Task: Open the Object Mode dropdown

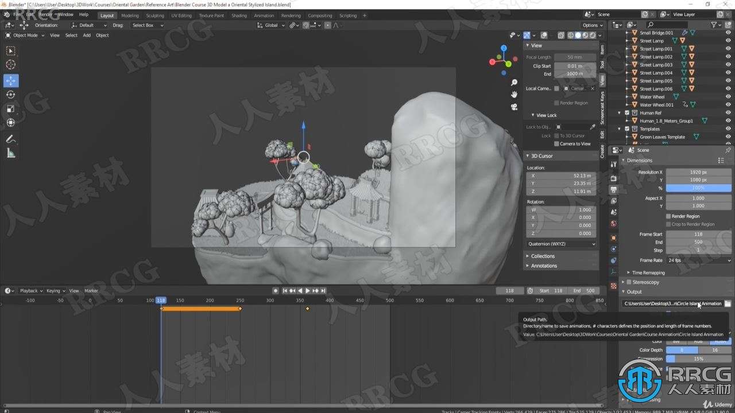Action: point(25,35)
